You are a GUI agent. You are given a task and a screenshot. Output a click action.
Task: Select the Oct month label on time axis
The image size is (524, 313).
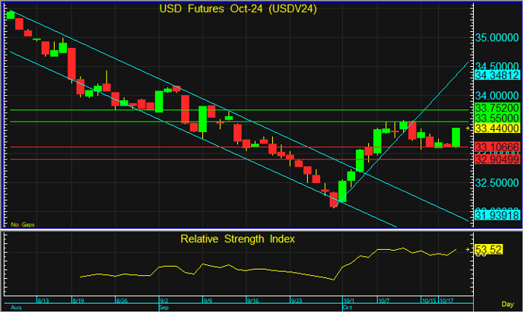348,308
